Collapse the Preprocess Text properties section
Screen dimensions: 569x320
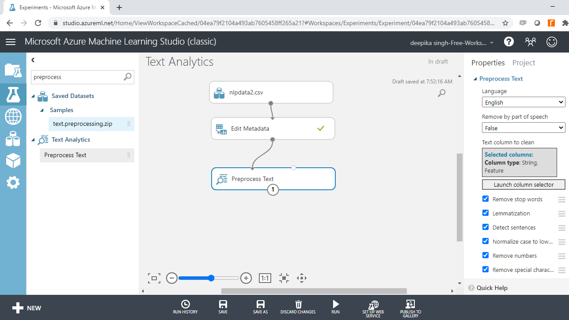pyautogui.click(x=475, y=79)
